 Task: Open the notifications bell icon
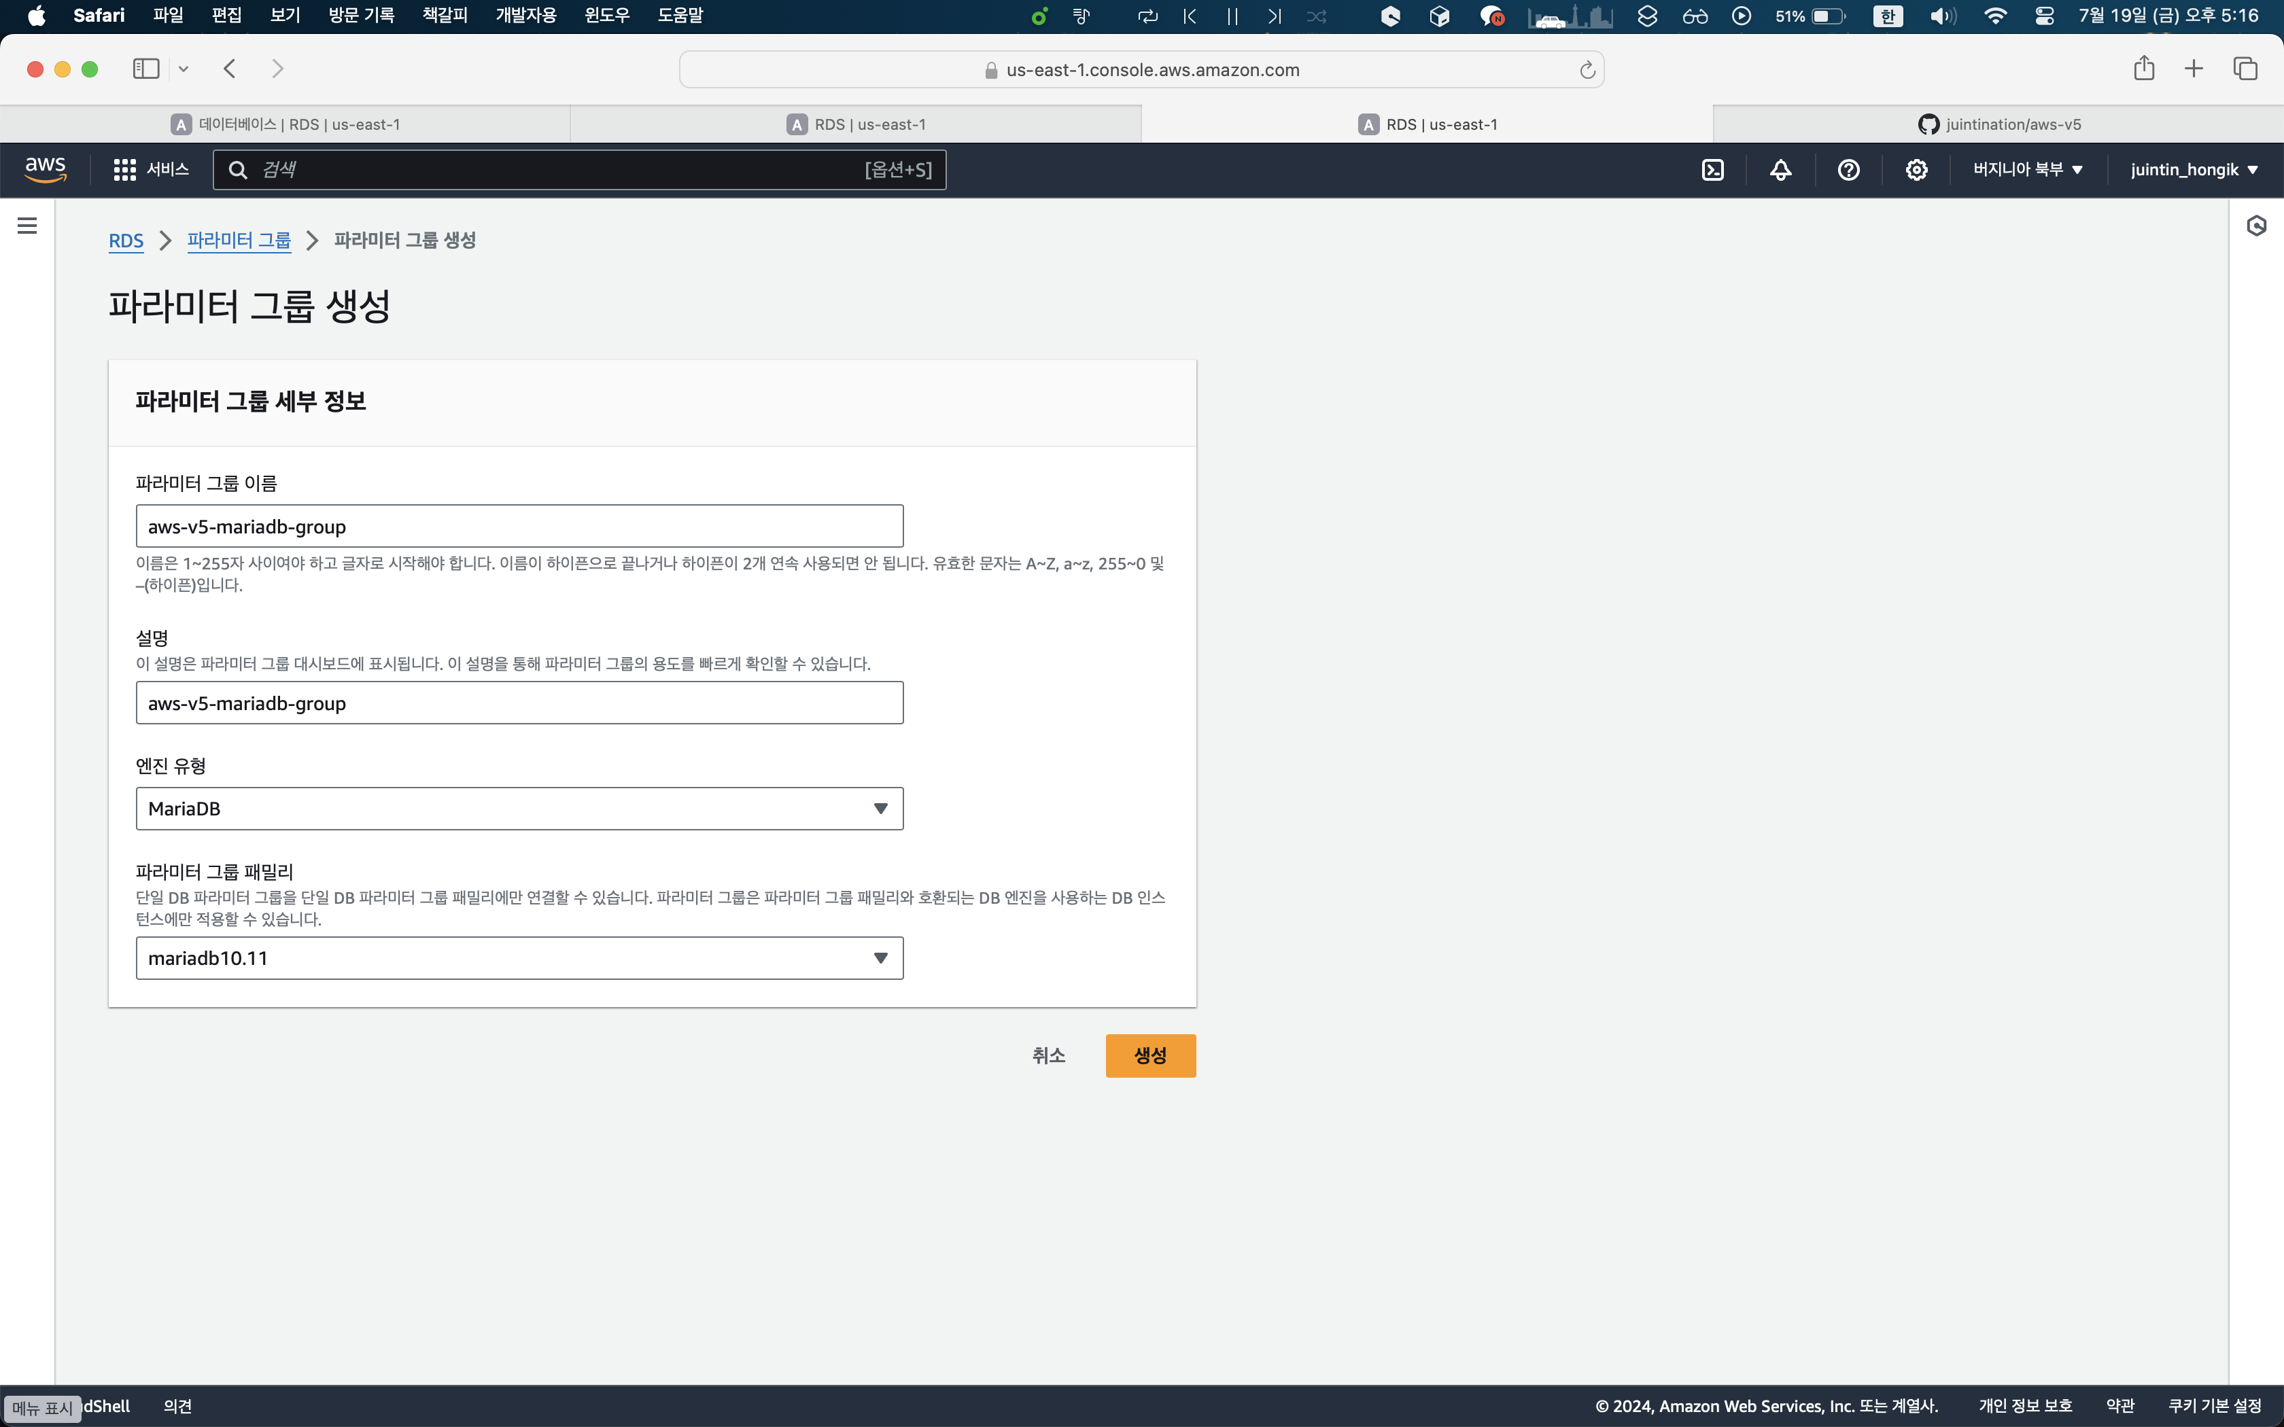click(1780, 170)
